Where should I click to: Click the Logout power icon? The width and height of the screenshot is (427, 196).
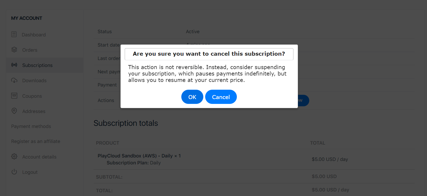coord(14,172)
